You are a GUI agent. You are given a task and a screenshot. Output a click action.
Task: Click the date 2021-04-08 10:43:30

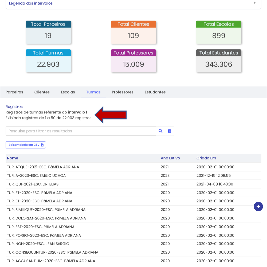[215, 184]
